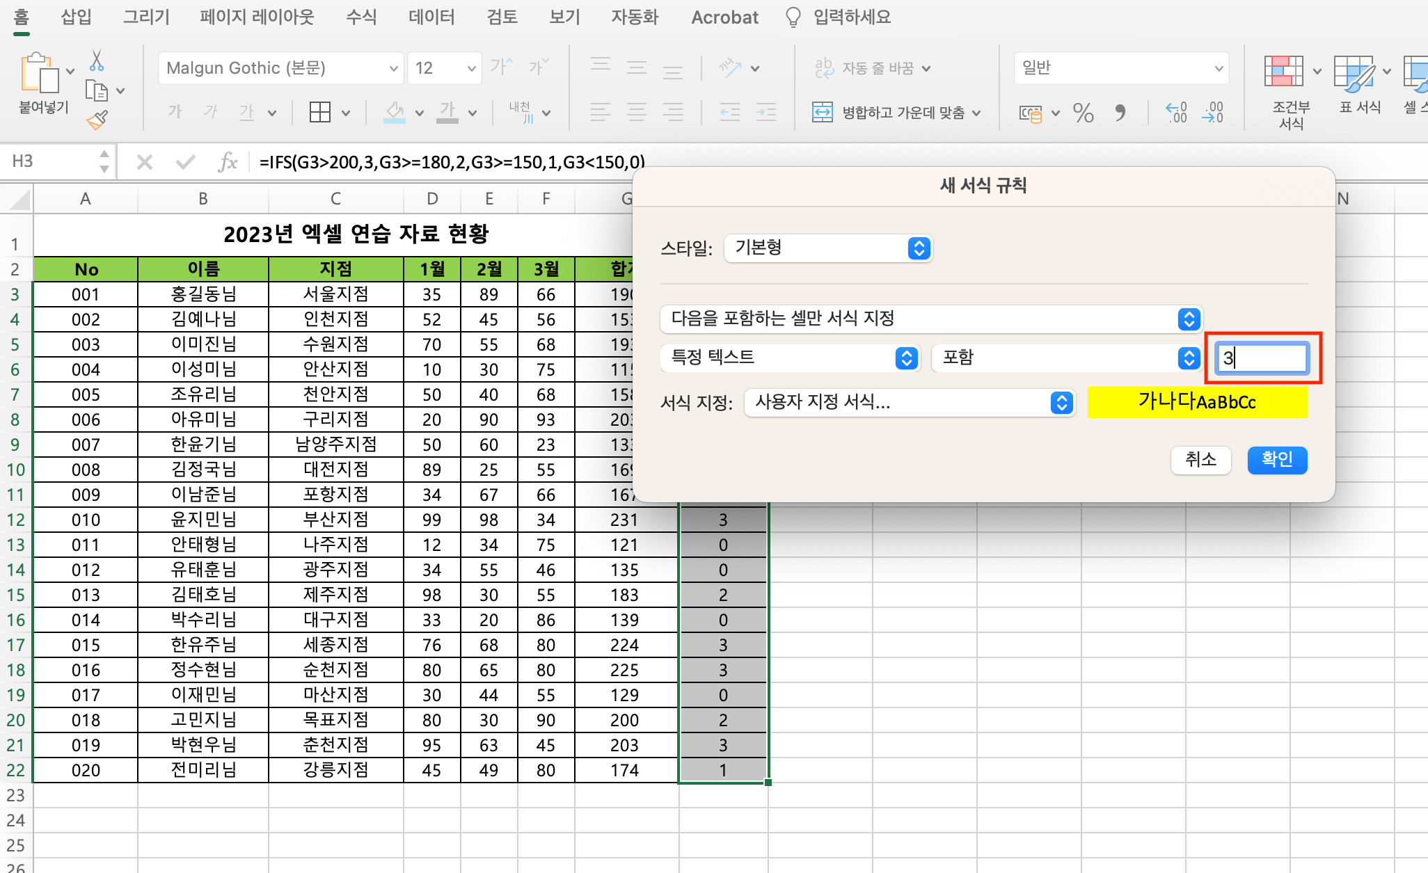This screenshot has height=873, width=1428.
Task: Click the yellow 가나다AaBbCc format preview
Action: pos(1198,402)
